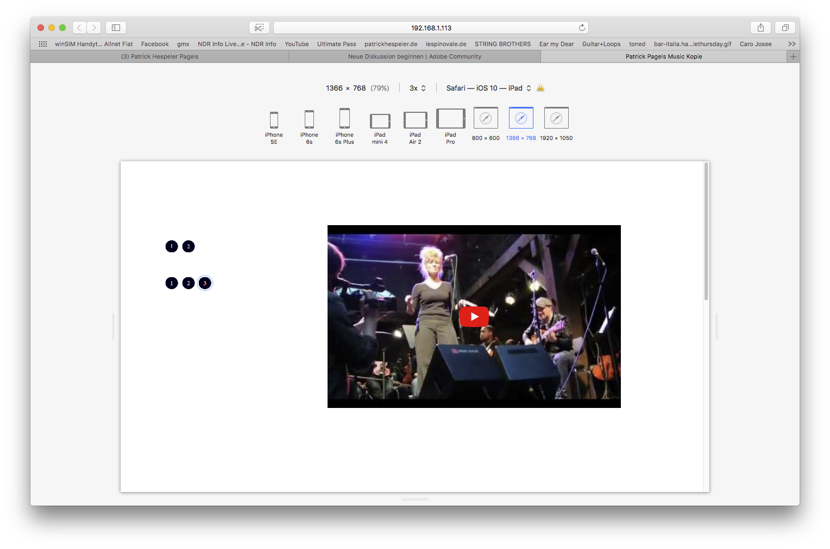The height and width of the screenshot is (549, 830).
Task: Show more bookmarks with double chevron
Action: (x=792, y=44)
